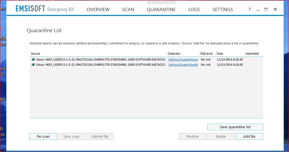The height and width of the screenshot is (152, 289).
Task: Click registry icon of Setting.DisableTaskM row
Action: (x=33, y=65)
